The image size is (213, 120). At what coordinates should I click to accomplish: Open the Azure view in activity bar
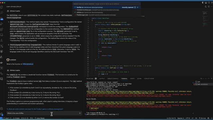coord(2,57)
